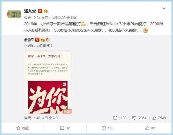Click the crown icon beside 雷军
This screenshot has width=173, height=135.
click(x=42, y=40)
